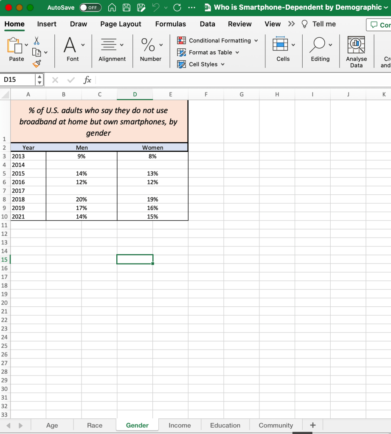Click the Save icon
Viewport: 391px width, 434px height.
pyautogui.click(x=127, y=8)
